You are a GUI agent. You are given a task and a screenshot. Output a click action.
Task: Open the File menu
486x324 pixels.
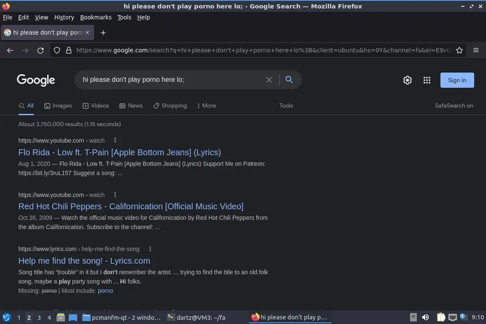coord(8,17)
